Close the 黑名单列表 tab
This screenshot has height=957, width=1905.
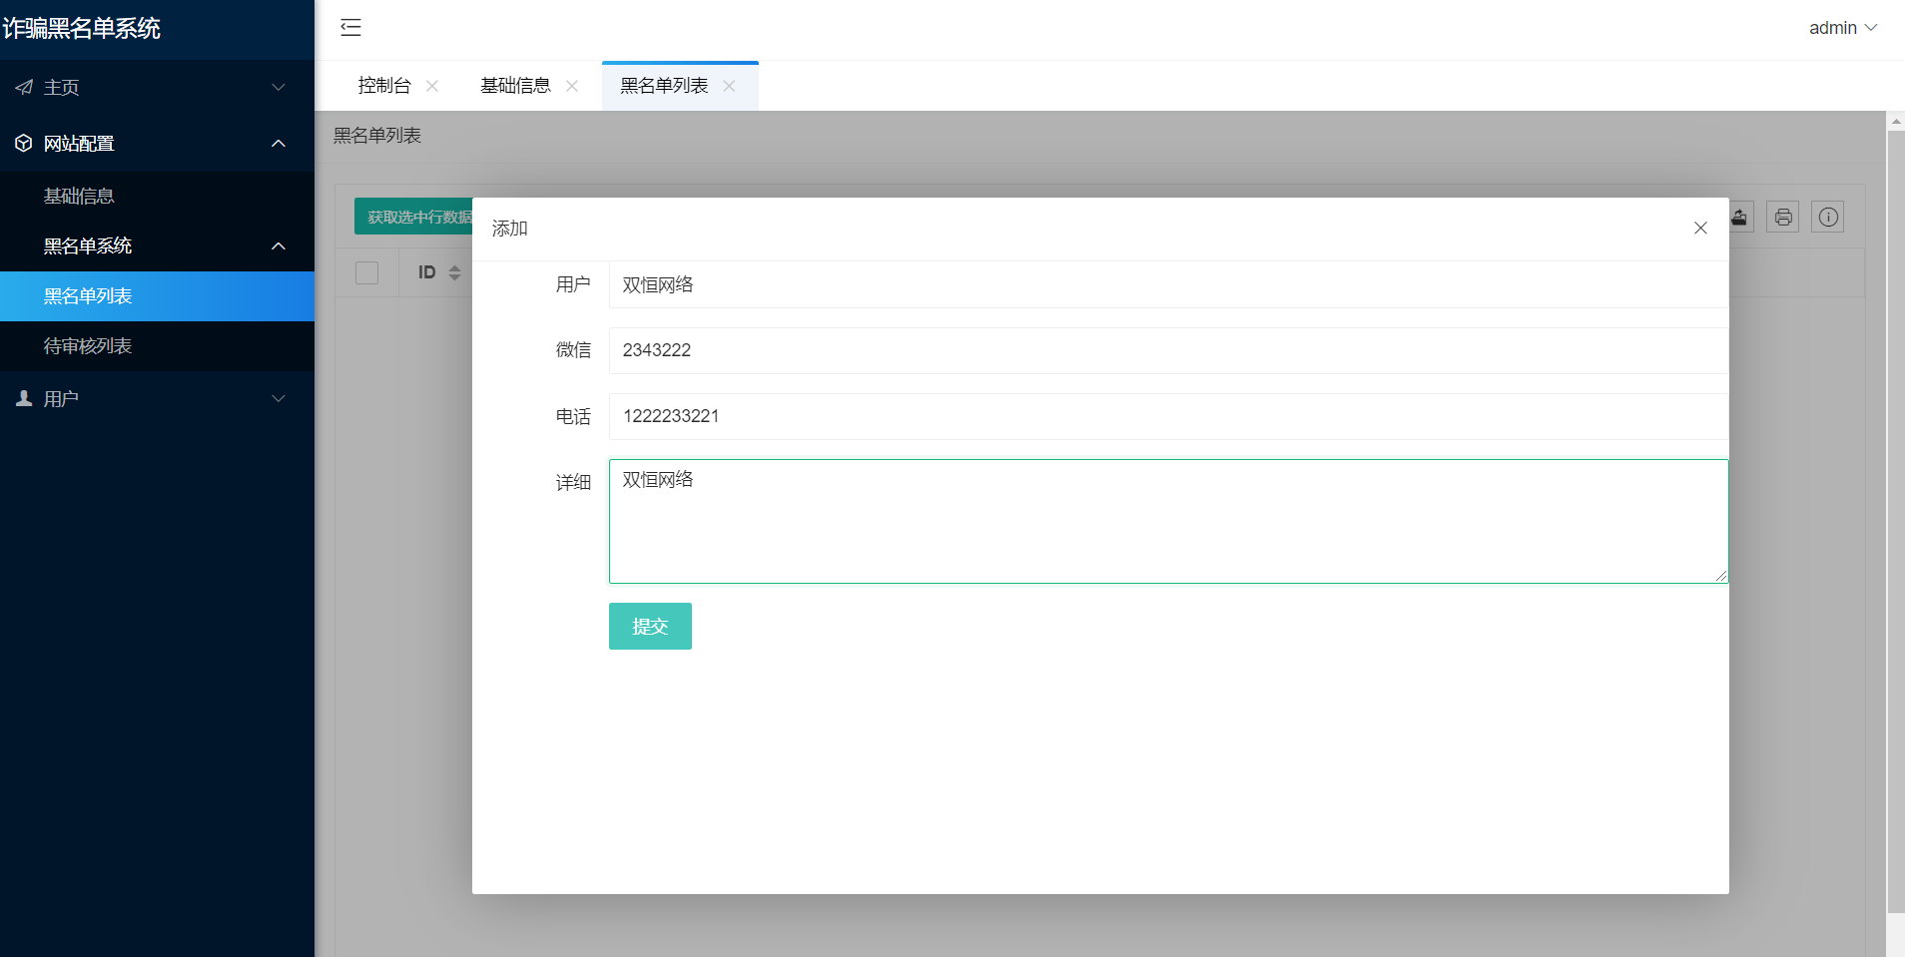tap(730, 86)
